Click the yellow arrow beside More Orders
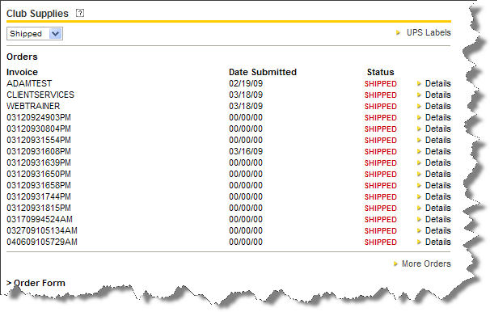Image resolution: width=490 pixels, height=312 pixels. [x=395, y=264]
